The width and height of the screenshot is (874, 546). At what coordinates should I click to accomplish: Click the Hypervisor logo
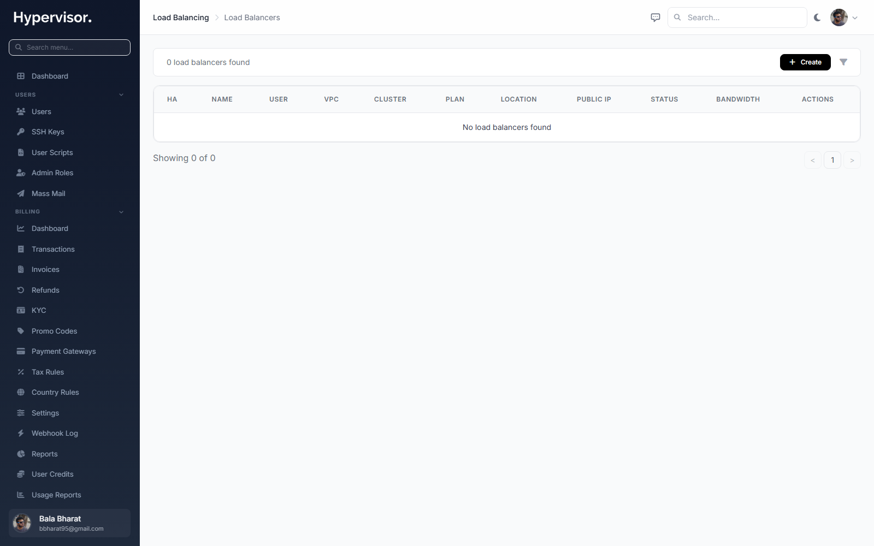pos(52,17)
